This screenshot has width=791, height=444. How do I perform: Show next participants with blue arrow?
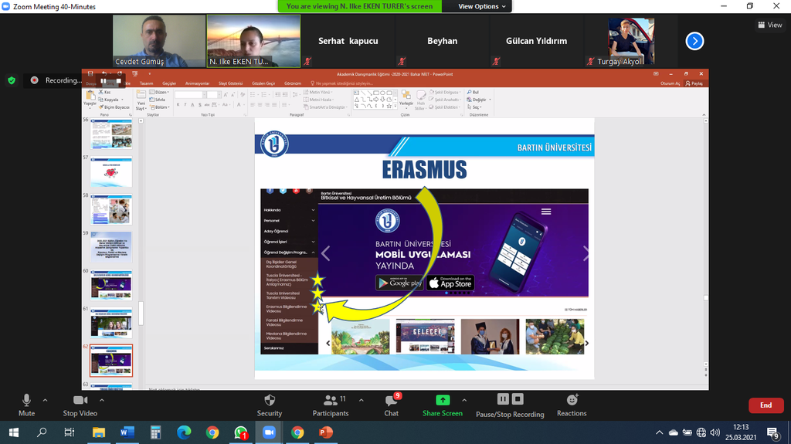point(694,41)
